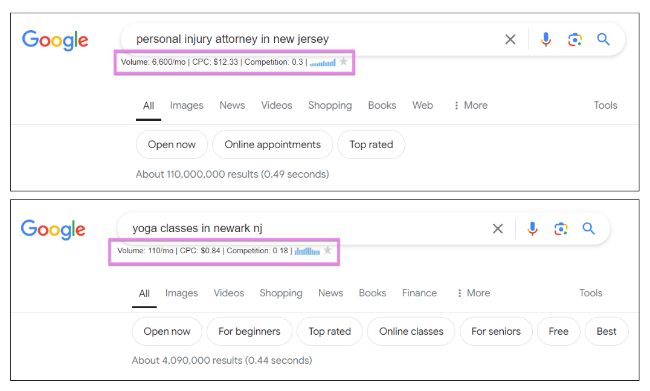The image size is (650, 391).
Task: Start voice search beside personal injury attorney query
Action: click(545, 40)
